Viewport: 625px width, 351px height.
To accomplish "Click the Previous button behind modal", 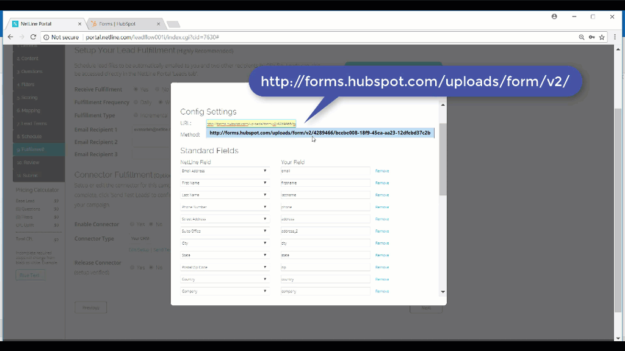I will [90, 308].
